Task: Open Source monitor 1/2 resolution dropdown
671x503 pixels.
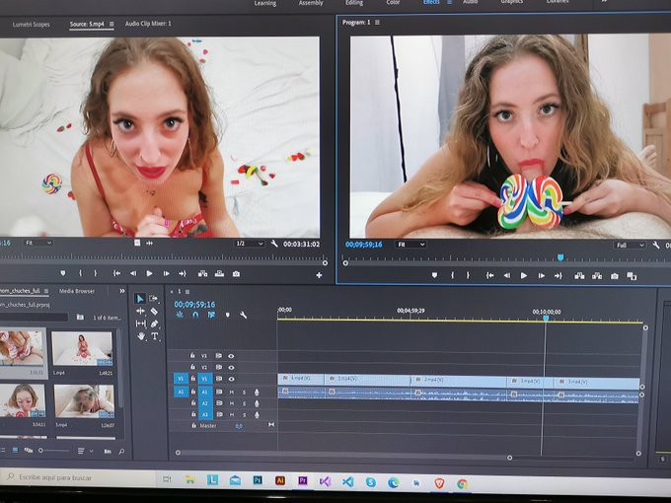Action: 249,244
